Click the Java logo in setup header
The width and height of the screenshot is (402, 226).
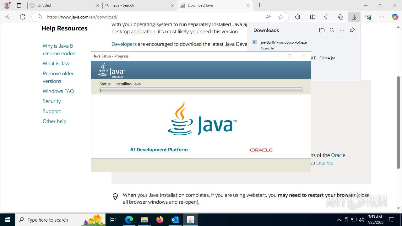[x=111, y=70]
